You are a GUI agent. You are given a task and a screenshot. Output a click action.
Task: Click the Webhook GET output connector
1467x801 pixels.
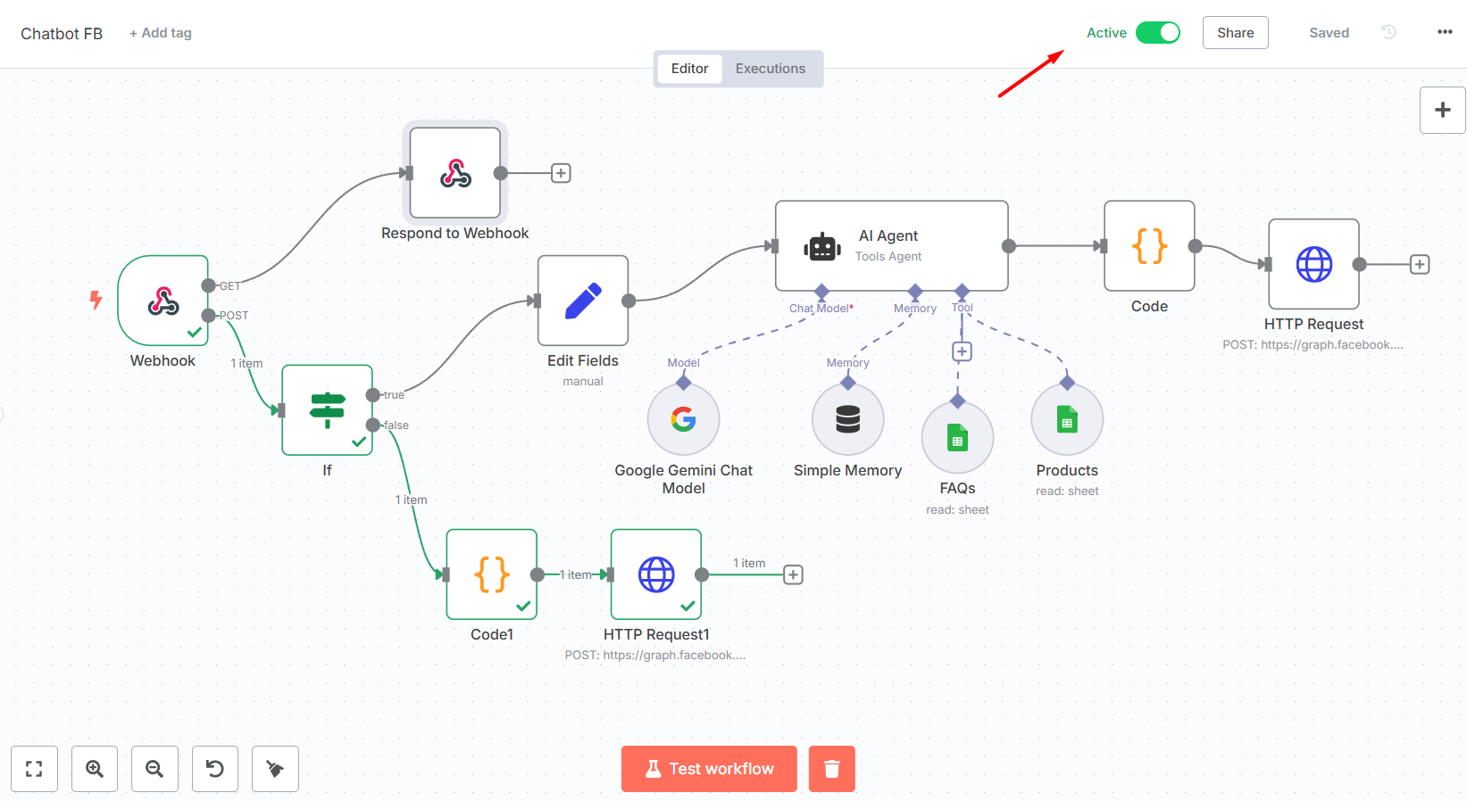click(x=208, y=285)
